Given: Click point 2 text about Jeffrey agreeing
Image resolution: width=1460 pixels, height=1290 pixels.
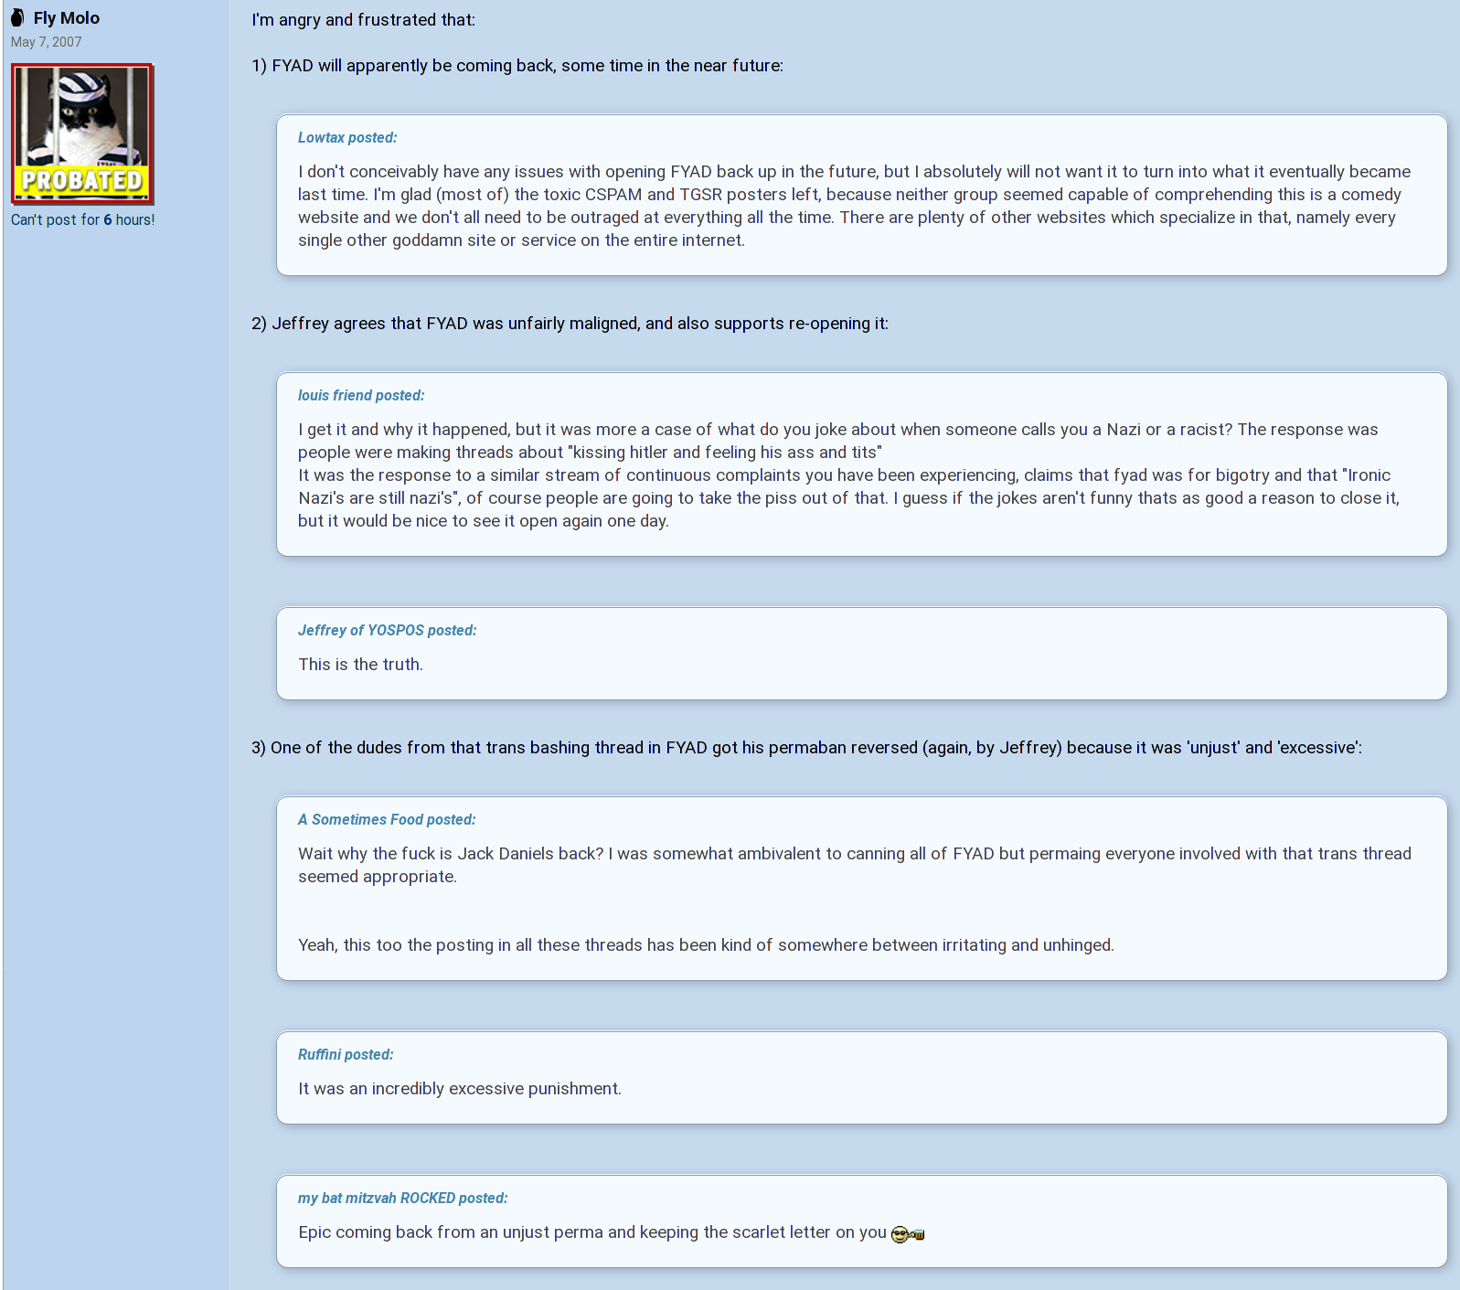Looking at the screenshot, I should pos(570,324).
